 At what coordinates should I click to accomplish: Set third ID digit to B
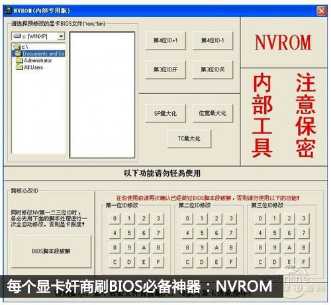304,247
